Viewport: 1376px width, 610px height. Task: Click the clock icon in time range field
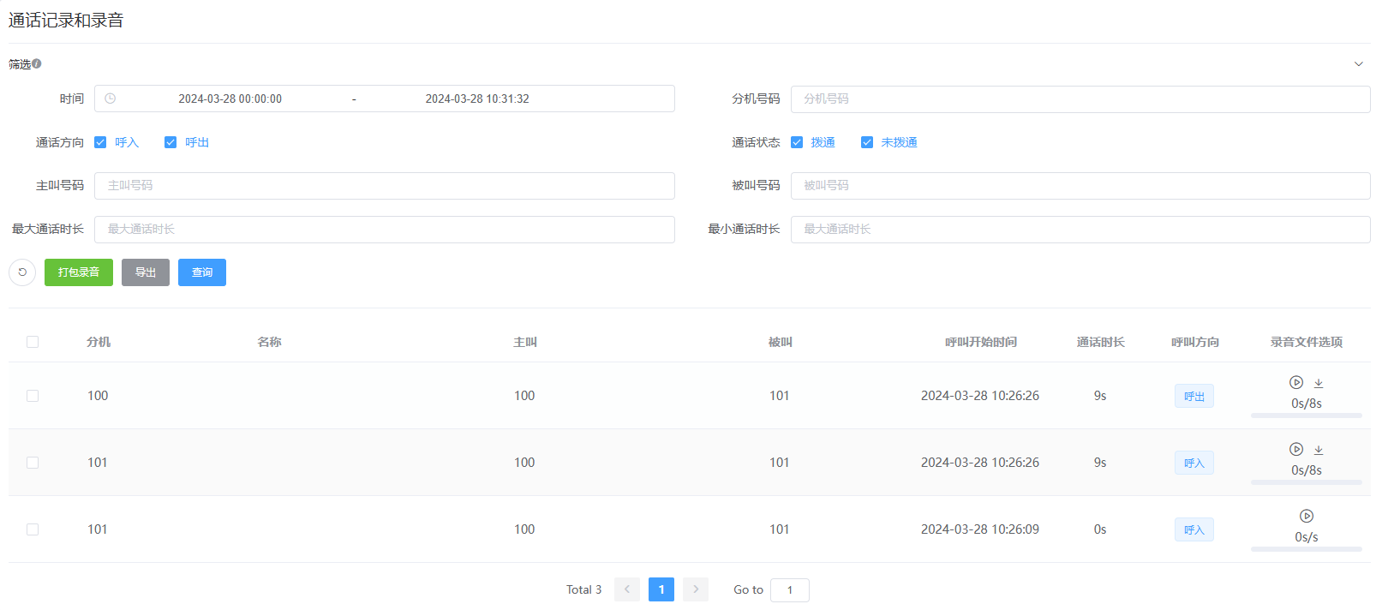pos(110,99)
